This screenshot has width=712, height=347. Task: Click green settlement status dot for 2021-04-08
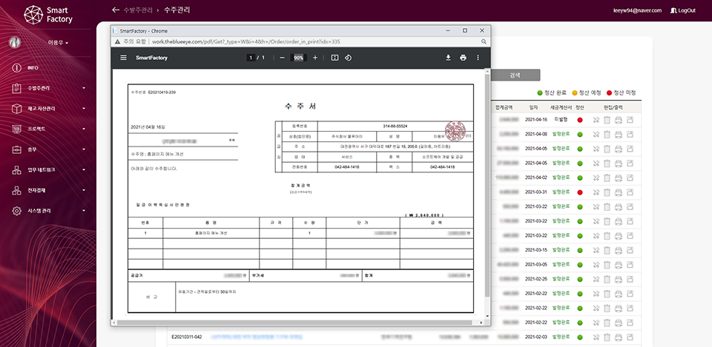point(580,134)
